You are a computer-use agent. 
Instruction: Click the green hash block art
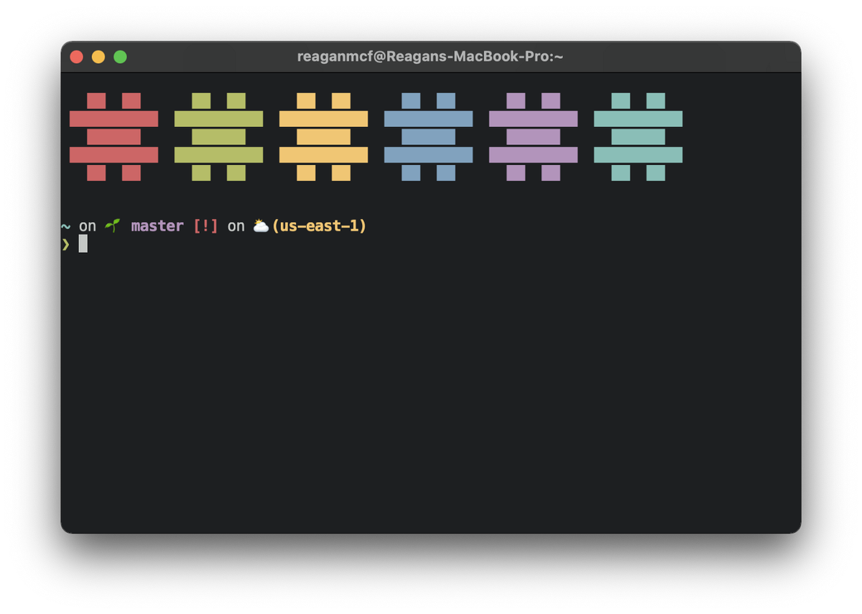click(x=218, y=136)
